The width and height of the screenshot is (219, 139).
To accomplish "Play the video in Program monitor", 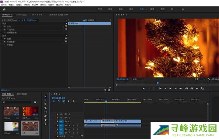I will click(x=170, y=88).
